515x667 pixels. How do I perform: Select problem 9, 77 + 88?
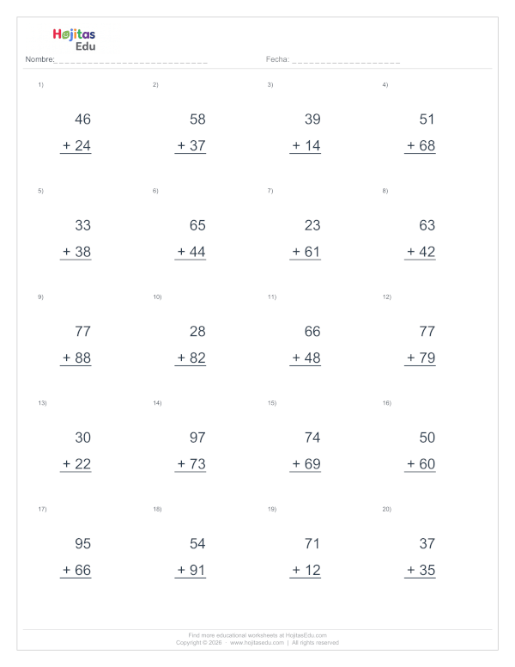click(x=76, y=345)
